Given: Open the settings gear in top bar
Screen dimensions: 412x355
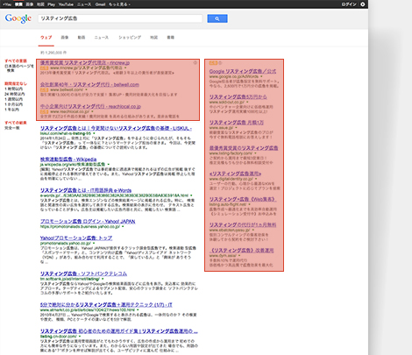Looking at the screenshot, I should (363, 4).
